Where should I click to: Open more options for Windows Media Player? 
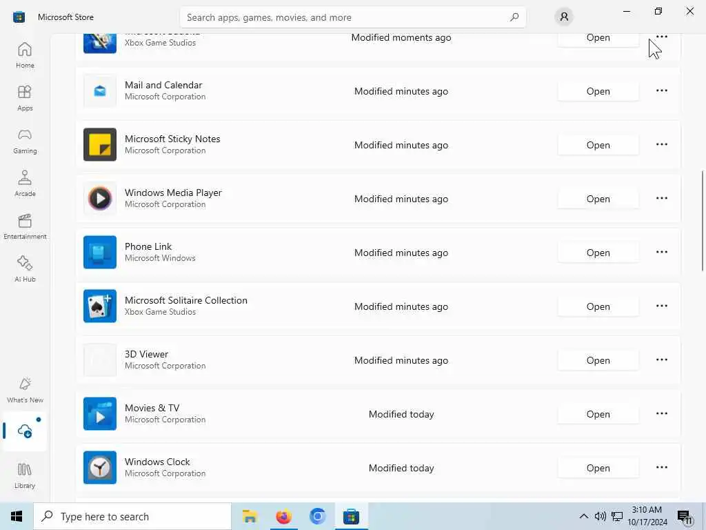point(661,198)
